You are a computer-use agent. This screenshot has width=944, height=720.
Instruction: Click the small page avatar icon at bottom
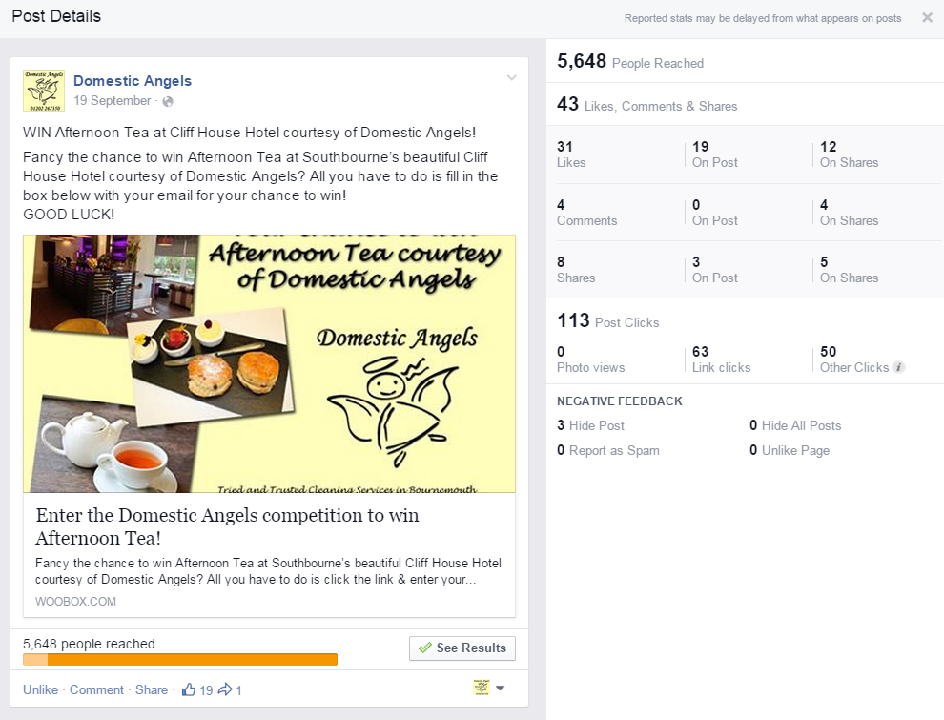coord(482,688)
